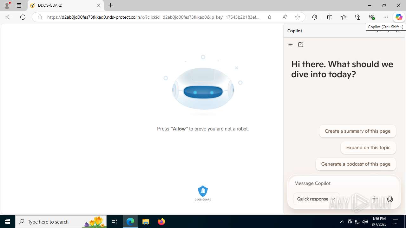
Task: Expand the Quick response dropdown
Action: coord(316,199)
